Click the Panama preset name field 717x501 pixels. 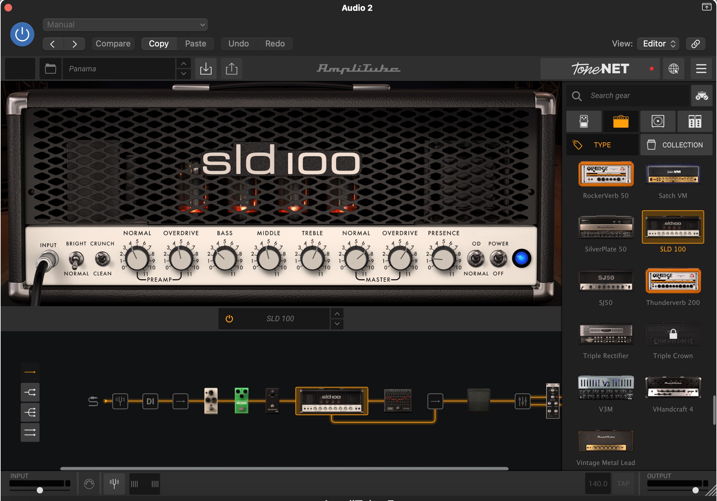click(x=119, y=68)
